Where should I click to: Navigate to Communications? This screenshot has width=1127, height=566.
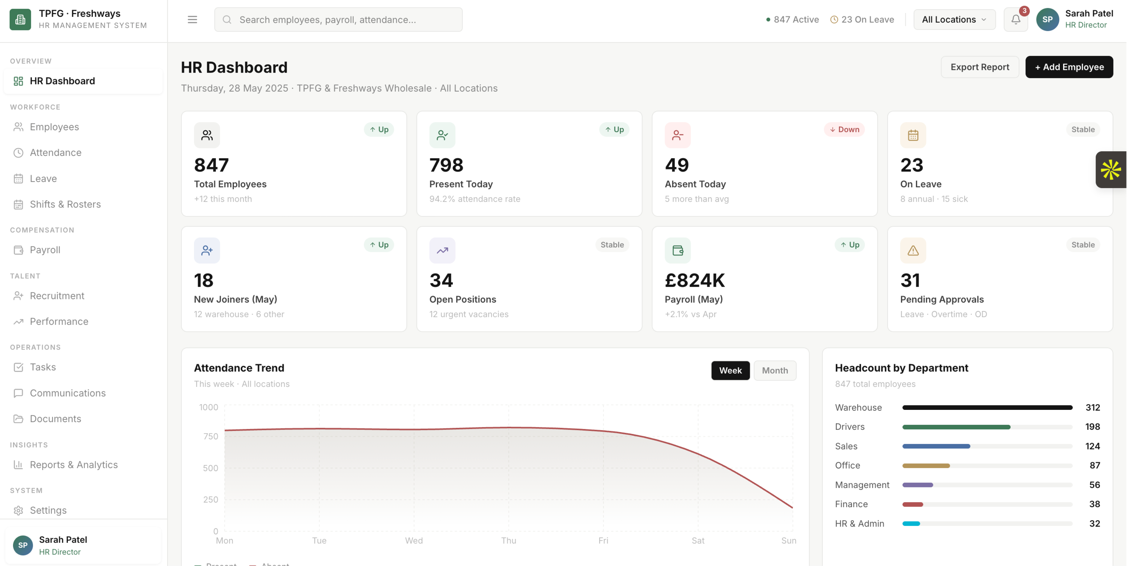tap(83, 393)
